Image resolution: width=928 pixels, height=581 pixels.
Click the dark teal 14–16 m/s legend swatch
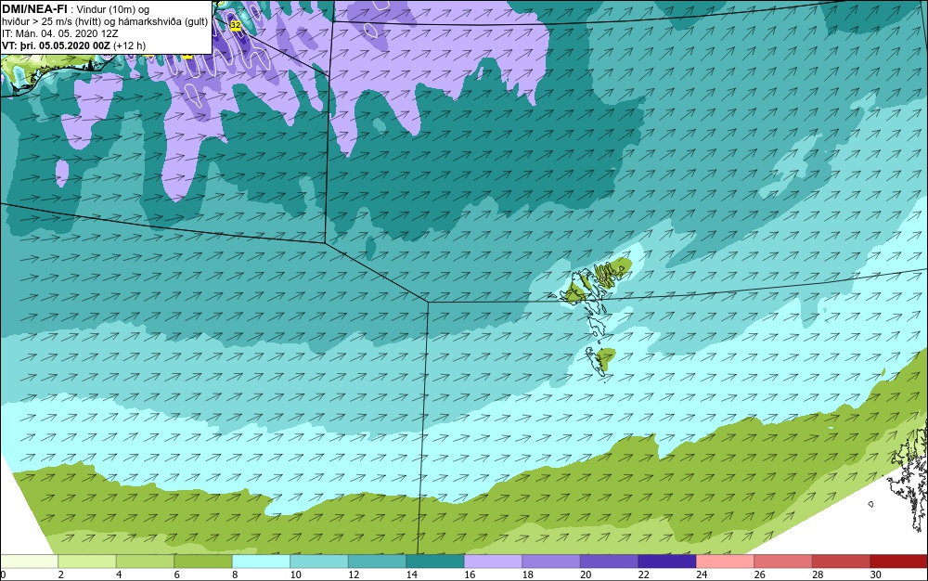coord(435,562)
